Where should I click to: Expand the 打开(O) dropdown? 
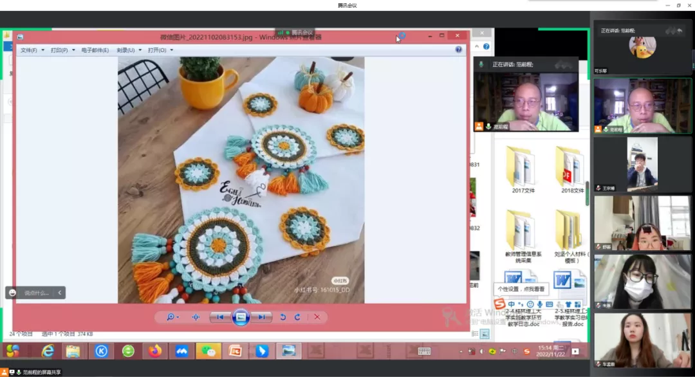[160, 50]
